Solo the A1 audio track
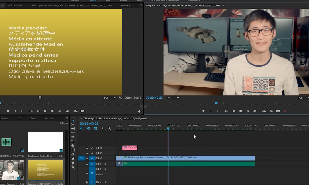Screen dimensions: 309x185 [105, 164]
